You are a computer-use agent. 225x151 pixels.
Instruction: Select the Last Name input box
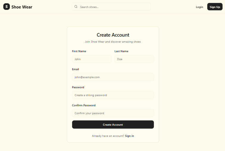point(134,59)
